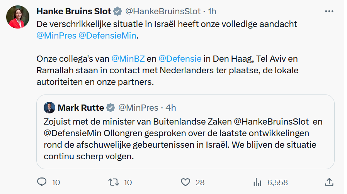The width and height of the screenshot is (347, 194).
Task: Open the @Defensie mention link
Action: [180, 59]
